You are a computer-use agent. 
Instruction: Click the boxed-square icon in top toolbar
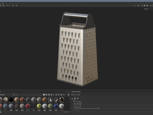(13, 5)
